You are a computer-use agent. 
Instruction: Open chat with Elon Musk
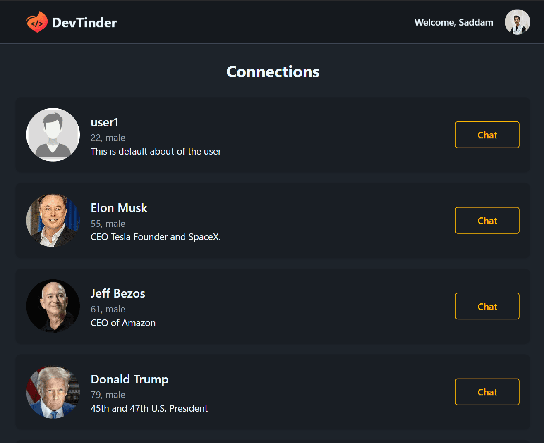click(487, 221)
